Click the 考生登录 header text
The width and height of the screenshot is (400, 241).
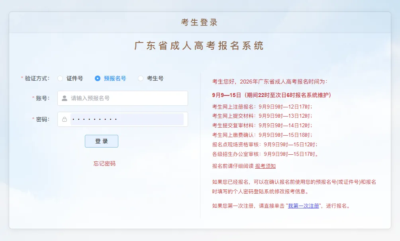click(x=200, y=22)
